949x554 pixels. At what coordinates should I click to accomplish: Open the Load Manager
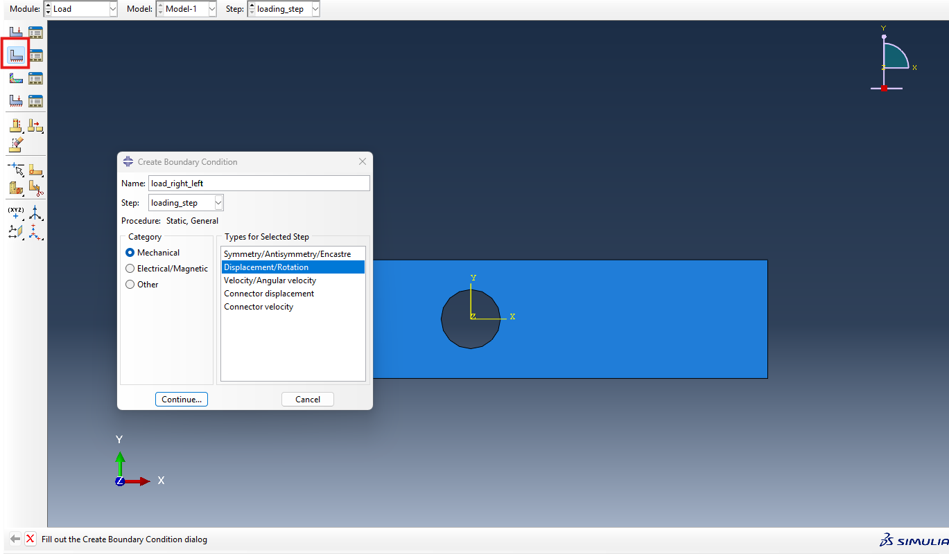tap(35, 33)
